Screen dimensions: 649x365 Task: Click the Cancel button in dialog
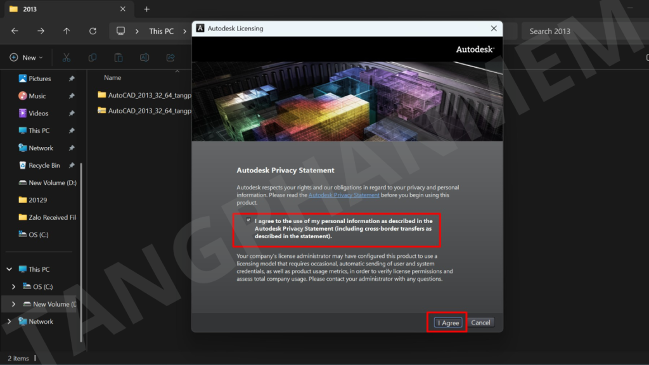click(x=480, y=323)
